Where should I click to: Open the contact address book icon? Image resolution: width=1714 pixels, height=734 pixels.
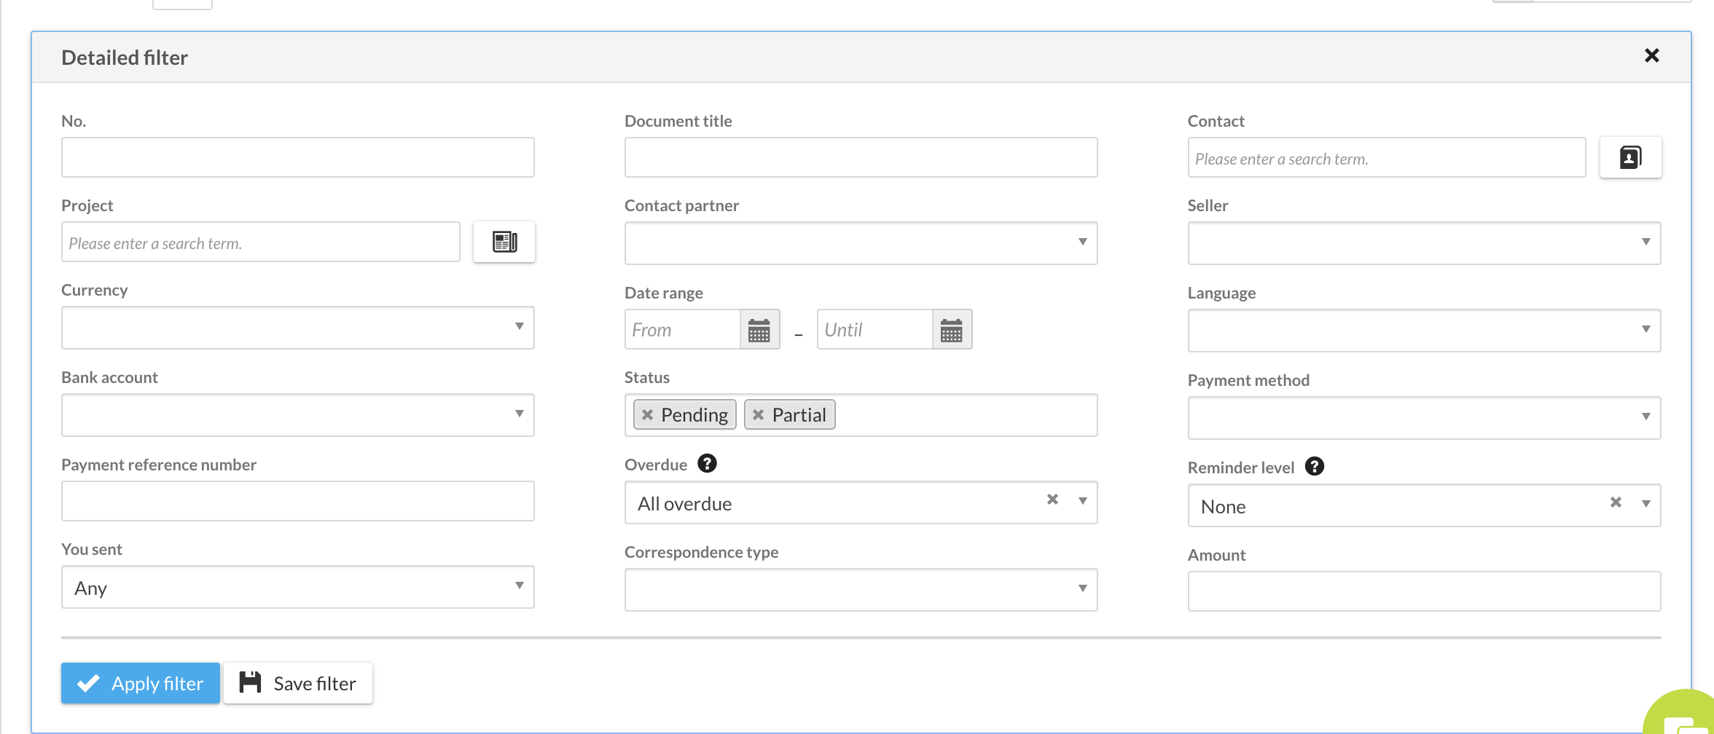(x=1630, y=157)
